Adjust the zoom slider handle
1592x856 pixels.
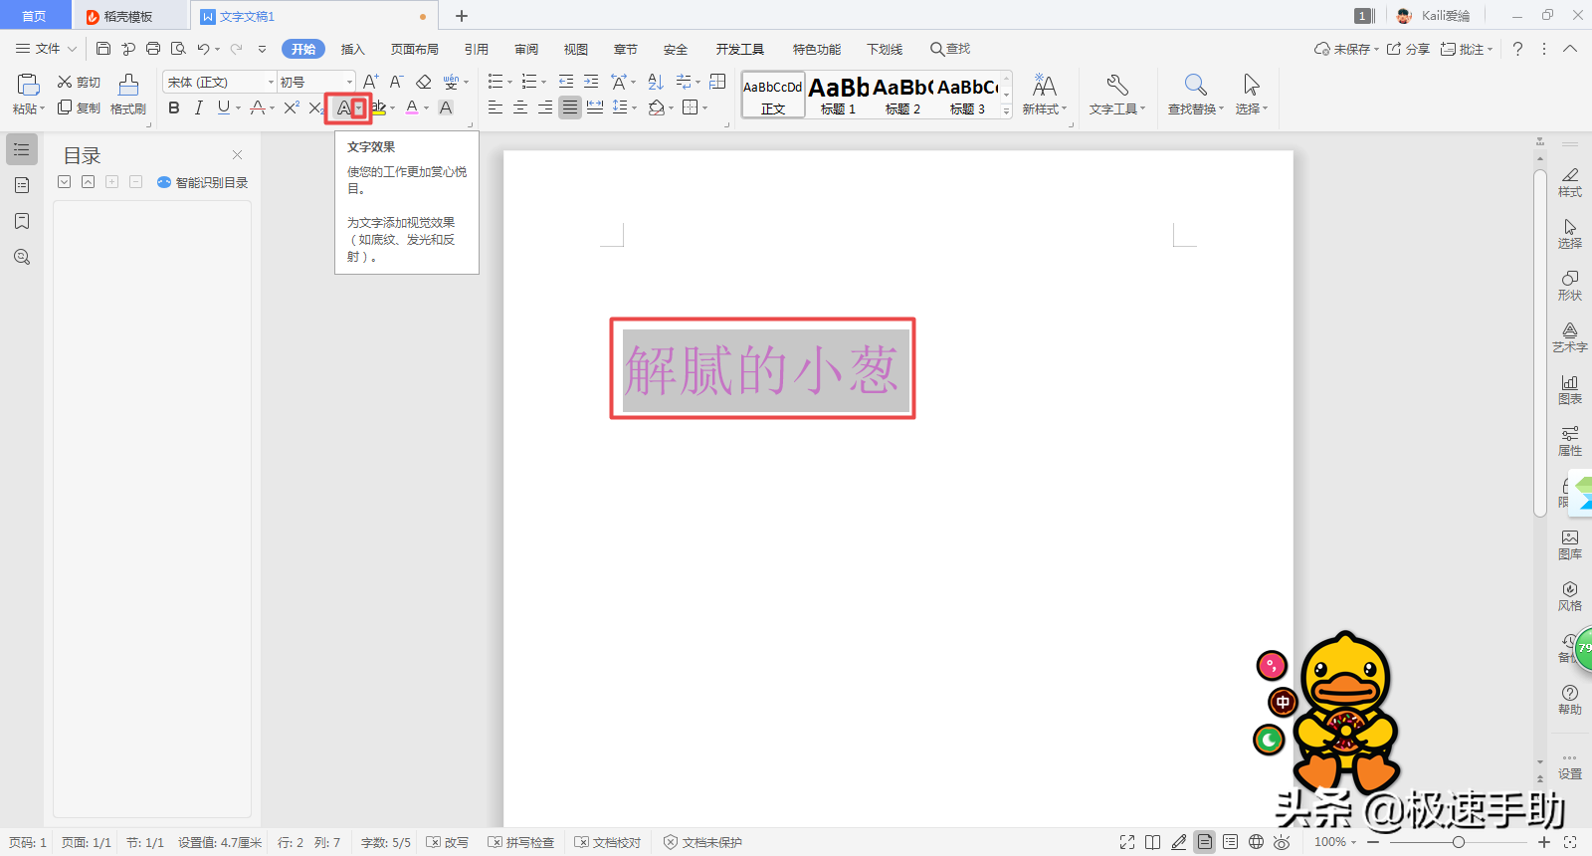[x=1459, y=842]
